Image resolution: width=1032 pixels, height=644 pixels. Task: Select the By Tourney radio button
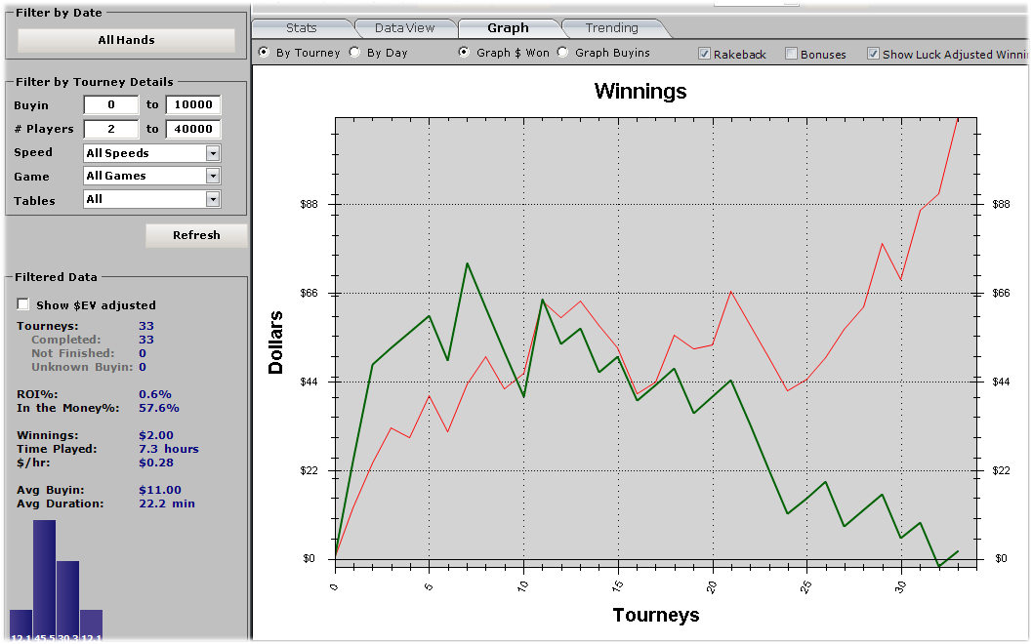tap(264, 53)
